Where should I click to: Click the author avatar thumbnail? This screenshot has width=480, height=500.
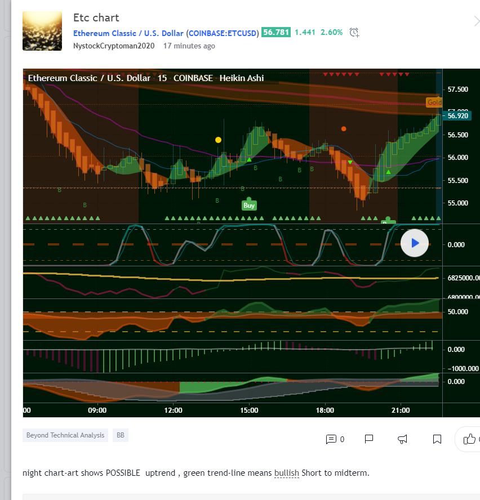tap(42, 32)
